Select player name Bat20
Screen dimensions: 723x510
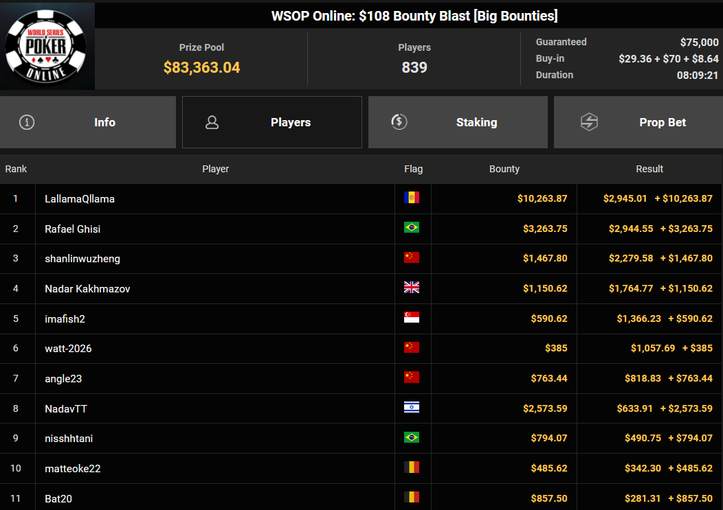(x=58, y=498)
